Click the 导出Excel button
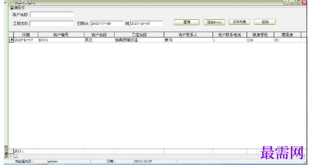The width and height of the screenshot is (312, 167). coord(214,22)
